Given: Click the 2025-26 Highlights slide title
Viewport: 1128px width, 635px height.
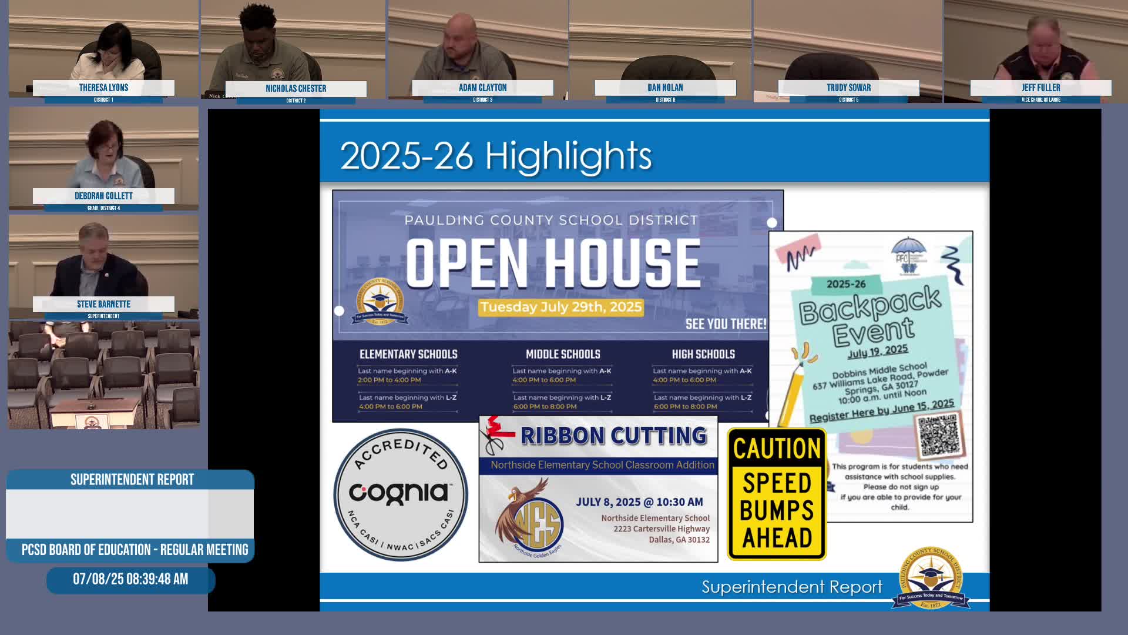Looking at the screenshot, I should pyautogui.click(x=496, y=156).
